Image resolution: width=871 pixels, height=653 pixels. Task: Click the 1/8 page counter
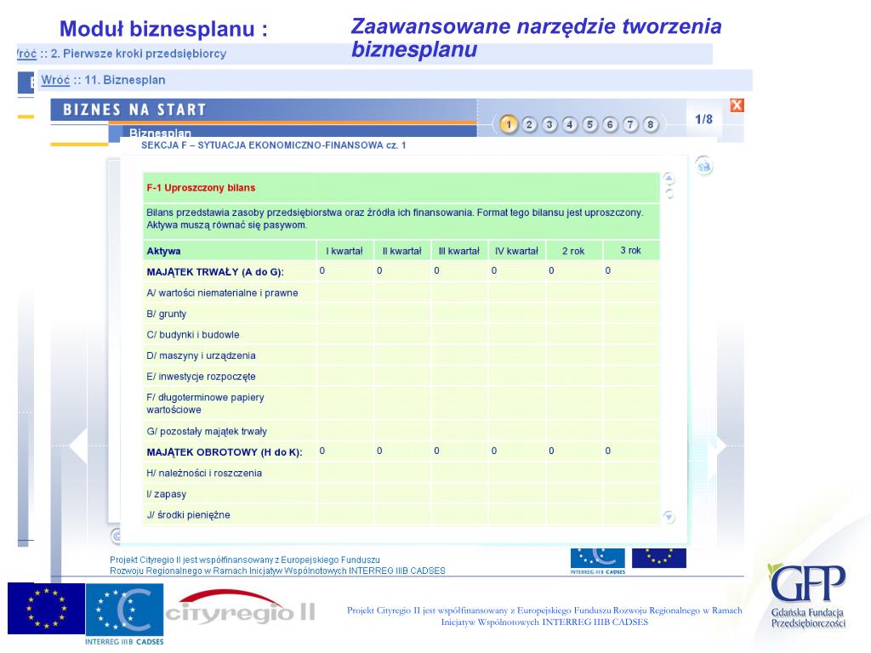point(703,119)
